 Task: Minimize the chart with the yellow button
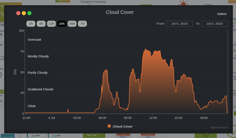click(x=24, y=13)
